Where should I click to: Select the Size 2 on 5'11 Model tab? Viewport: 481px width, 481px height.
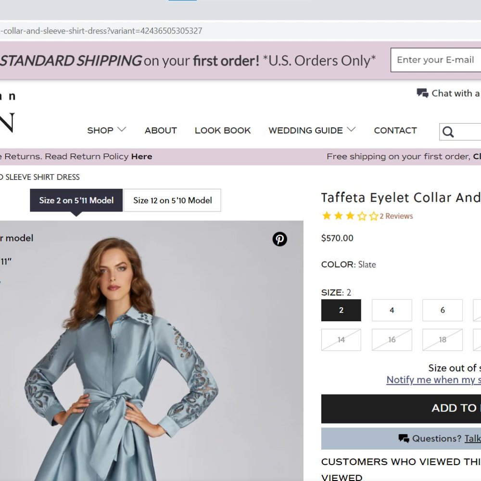76,200
